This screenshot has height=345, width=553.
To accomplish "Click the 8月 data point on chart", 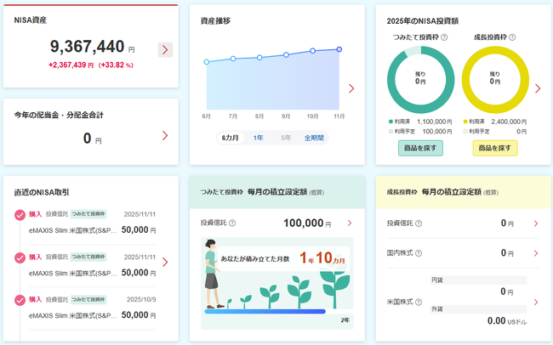I will point(259,58).
